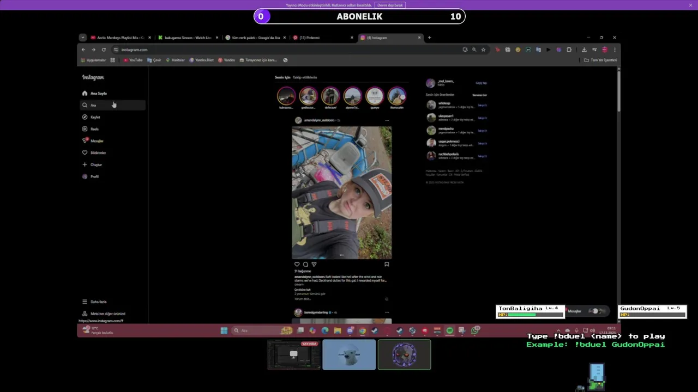Image resolution: width=698 pixels, height=392 pixels.
Task: Go back with browser back arrow
Action: [x=83, y=50]
